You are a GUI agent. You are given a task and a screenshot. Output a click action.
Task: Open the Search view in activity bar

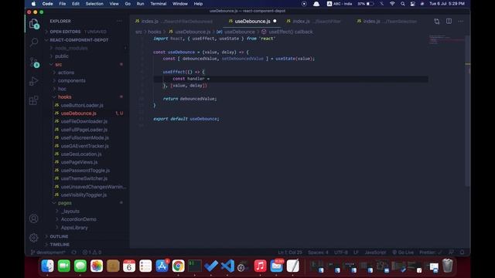[x=34, y=42]
